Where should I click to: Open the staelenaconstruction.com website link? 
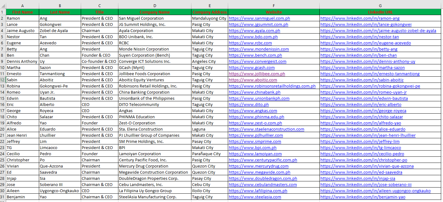tap(266, 129)
